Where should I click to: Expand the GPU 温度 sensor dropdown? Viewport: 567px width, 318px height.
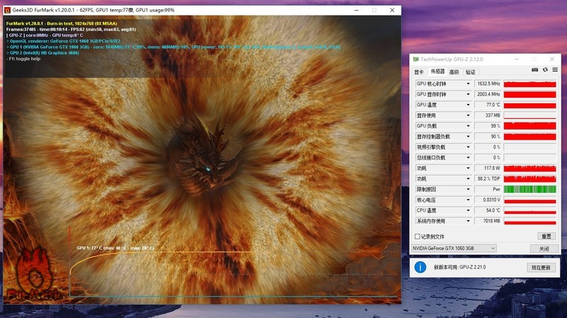click(468, 105)
